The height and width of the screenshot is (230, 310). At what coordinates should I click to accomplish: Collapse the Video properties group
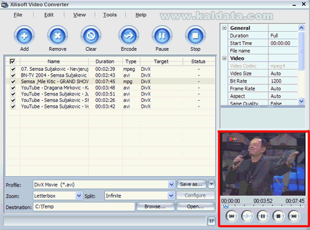point(224,58)
